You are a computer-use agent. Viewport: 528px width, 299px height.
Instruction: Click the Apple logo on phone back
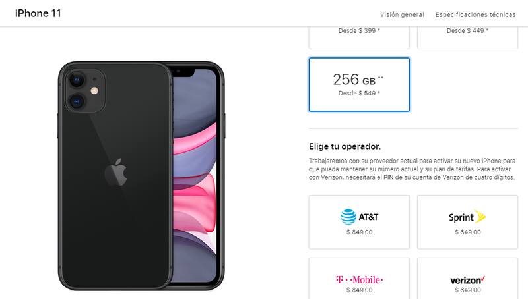coord(115,173)
